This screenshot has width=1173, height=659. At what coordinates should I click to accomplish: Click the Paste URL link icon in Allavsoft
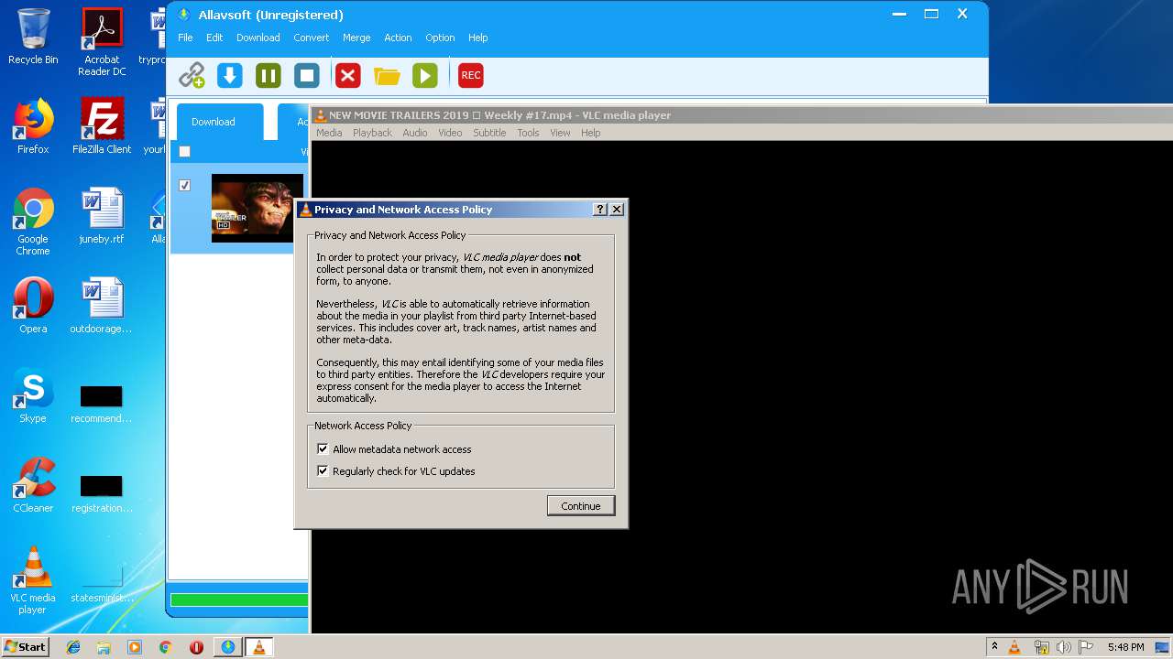click(192, 75)
